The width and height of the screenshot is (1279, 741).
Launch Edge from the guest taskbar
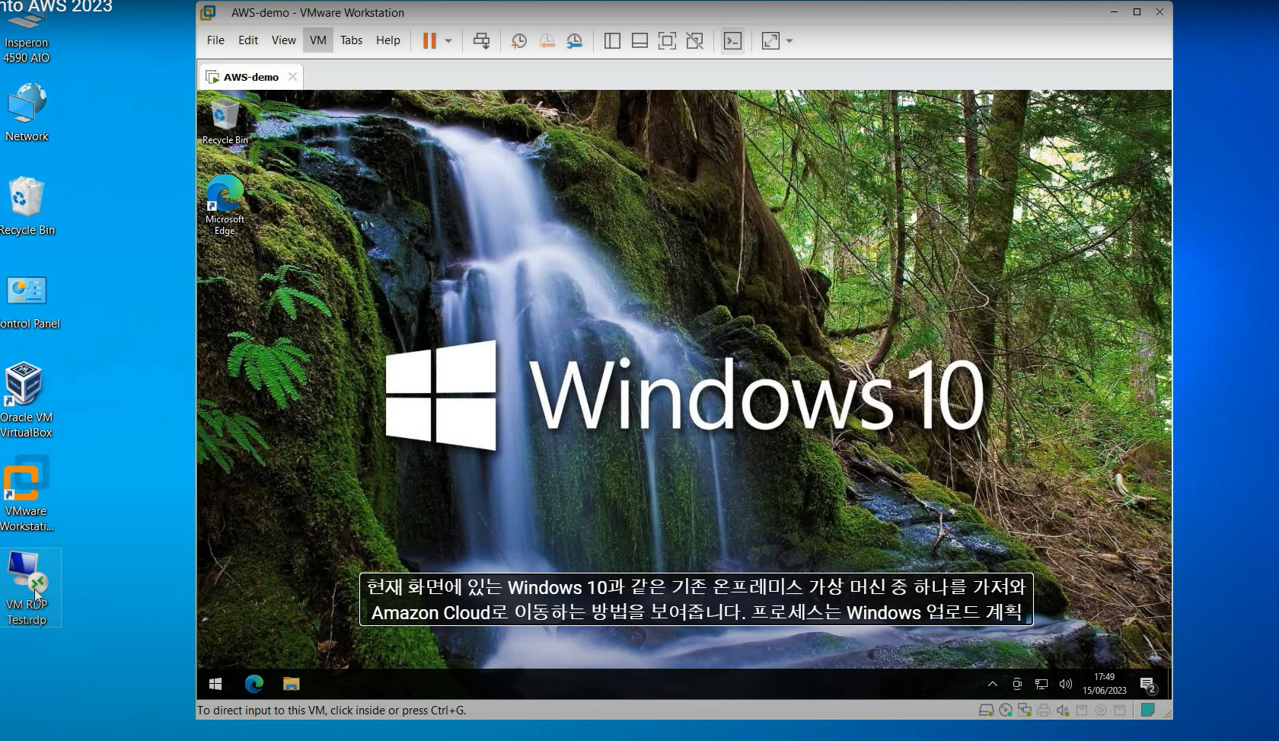pyautogui.click(x=254, y=684)
